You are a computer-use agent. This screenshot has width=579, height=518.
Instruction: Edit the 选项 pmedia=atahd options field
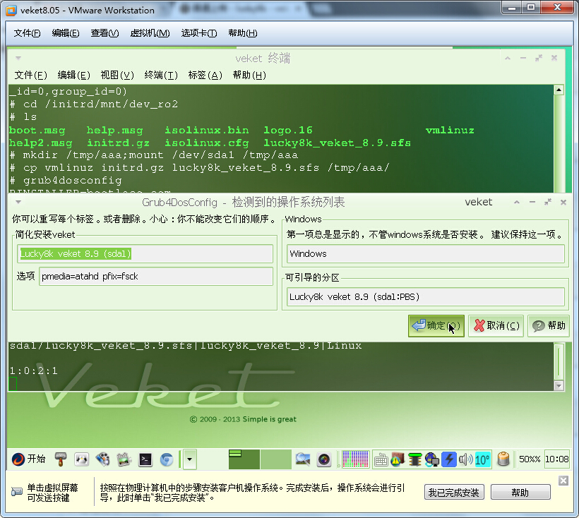coord(156,277)
